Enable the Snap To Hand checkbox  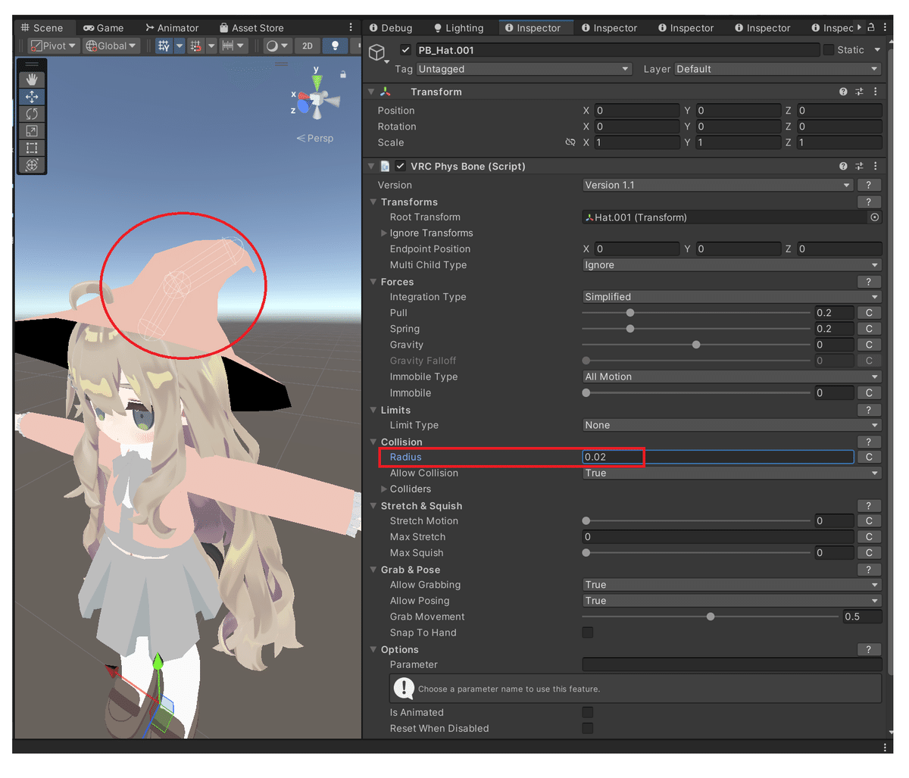[587, 632]
